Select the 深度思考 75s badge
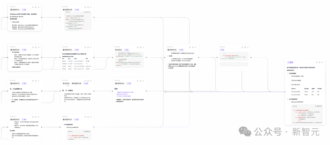The image size is (330, 145). click(15, 10)
